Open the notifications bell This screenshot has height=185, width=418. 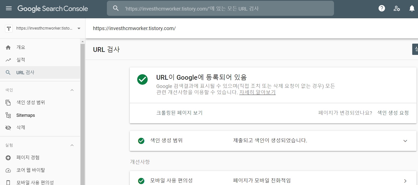click(412, 9)
